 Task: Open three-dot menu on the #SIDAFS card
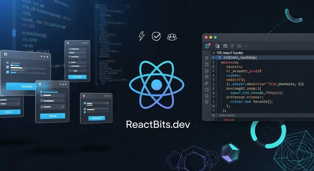[x=44, y=57]
